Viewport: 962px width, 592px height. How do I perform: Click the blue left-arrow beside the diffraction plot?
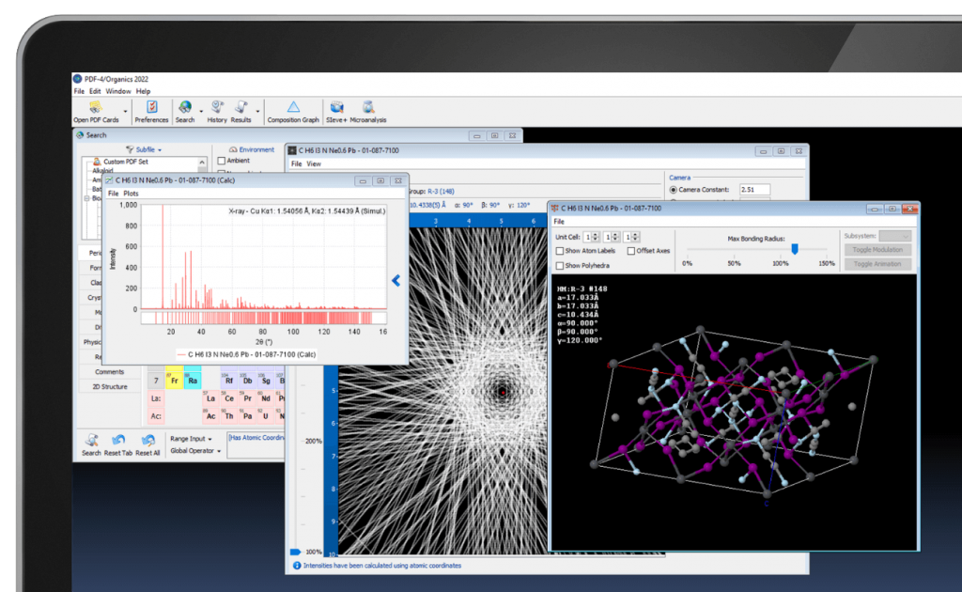[396, 280]
